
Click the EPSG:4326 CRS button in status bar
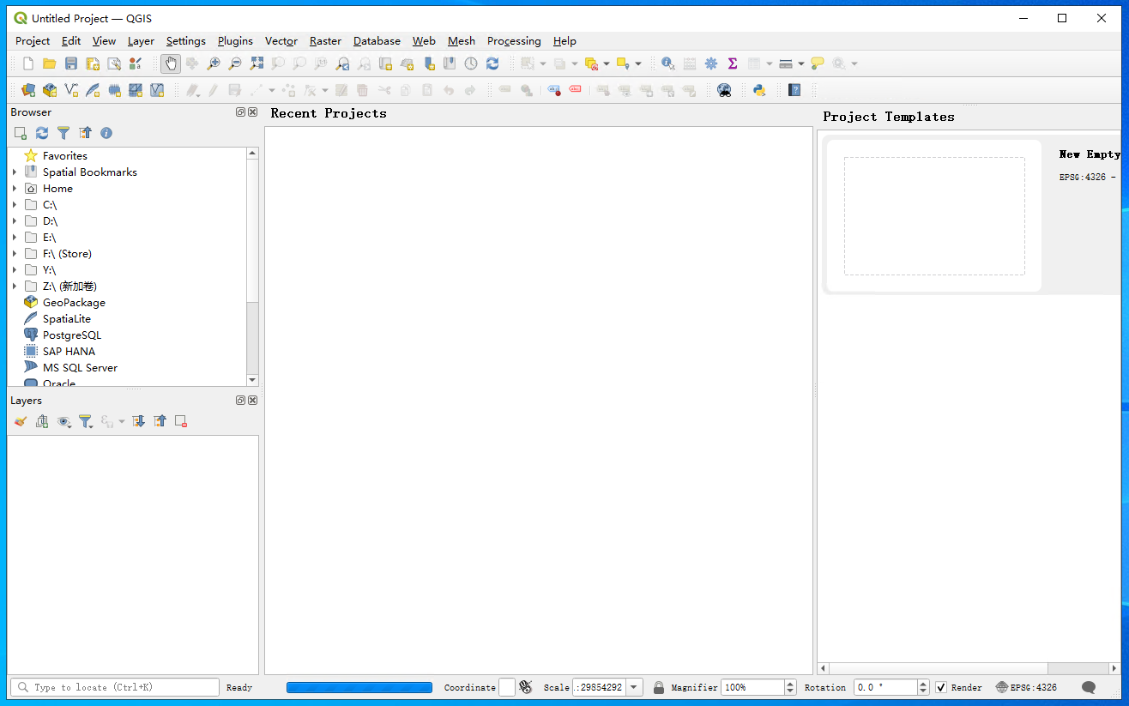click(1027, 687)
